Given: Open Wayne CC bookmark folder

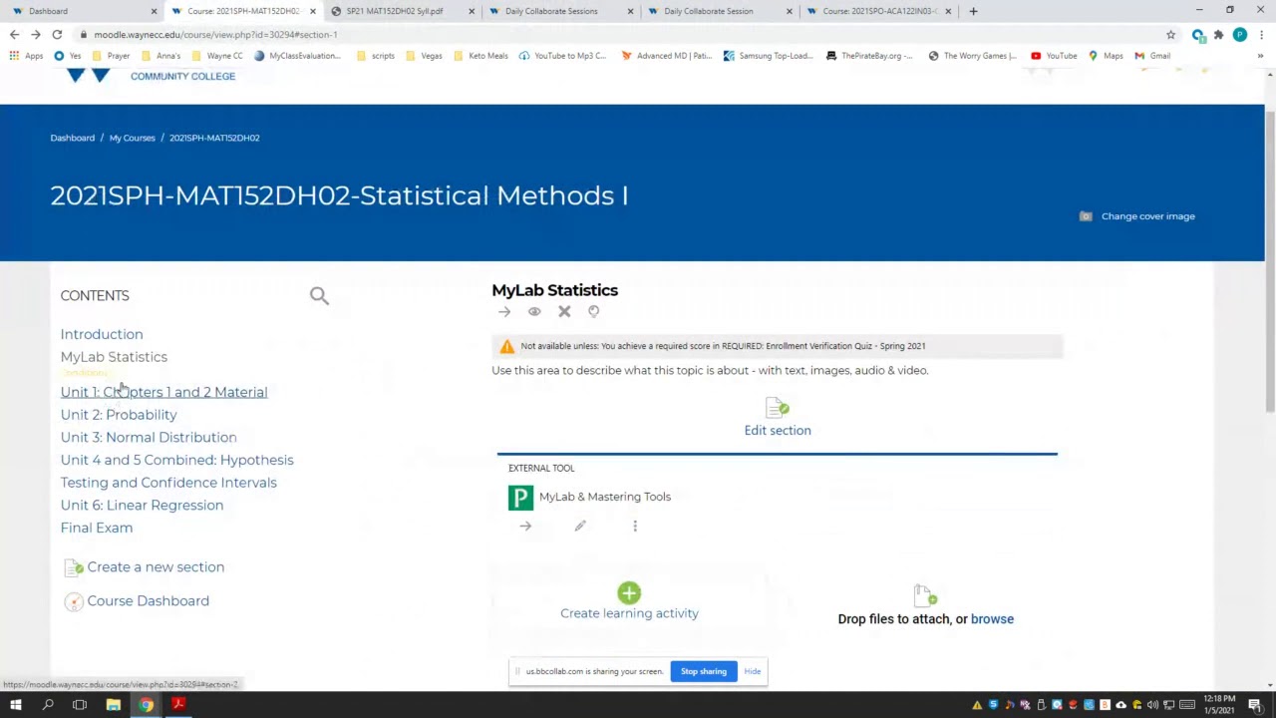Looking at the screenshot, I should pyautogui.click(x=217, y=56).
